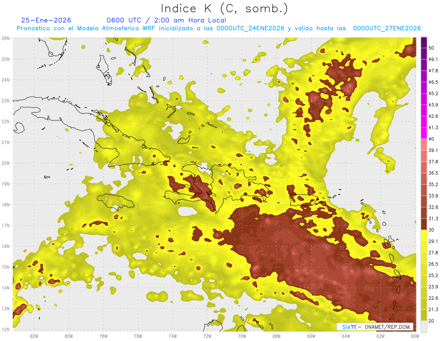Image resolution: width=441 pixels, height=341 pixels.
Task: Click the "74W" longitude axis label
Action: tap(173, 336)
